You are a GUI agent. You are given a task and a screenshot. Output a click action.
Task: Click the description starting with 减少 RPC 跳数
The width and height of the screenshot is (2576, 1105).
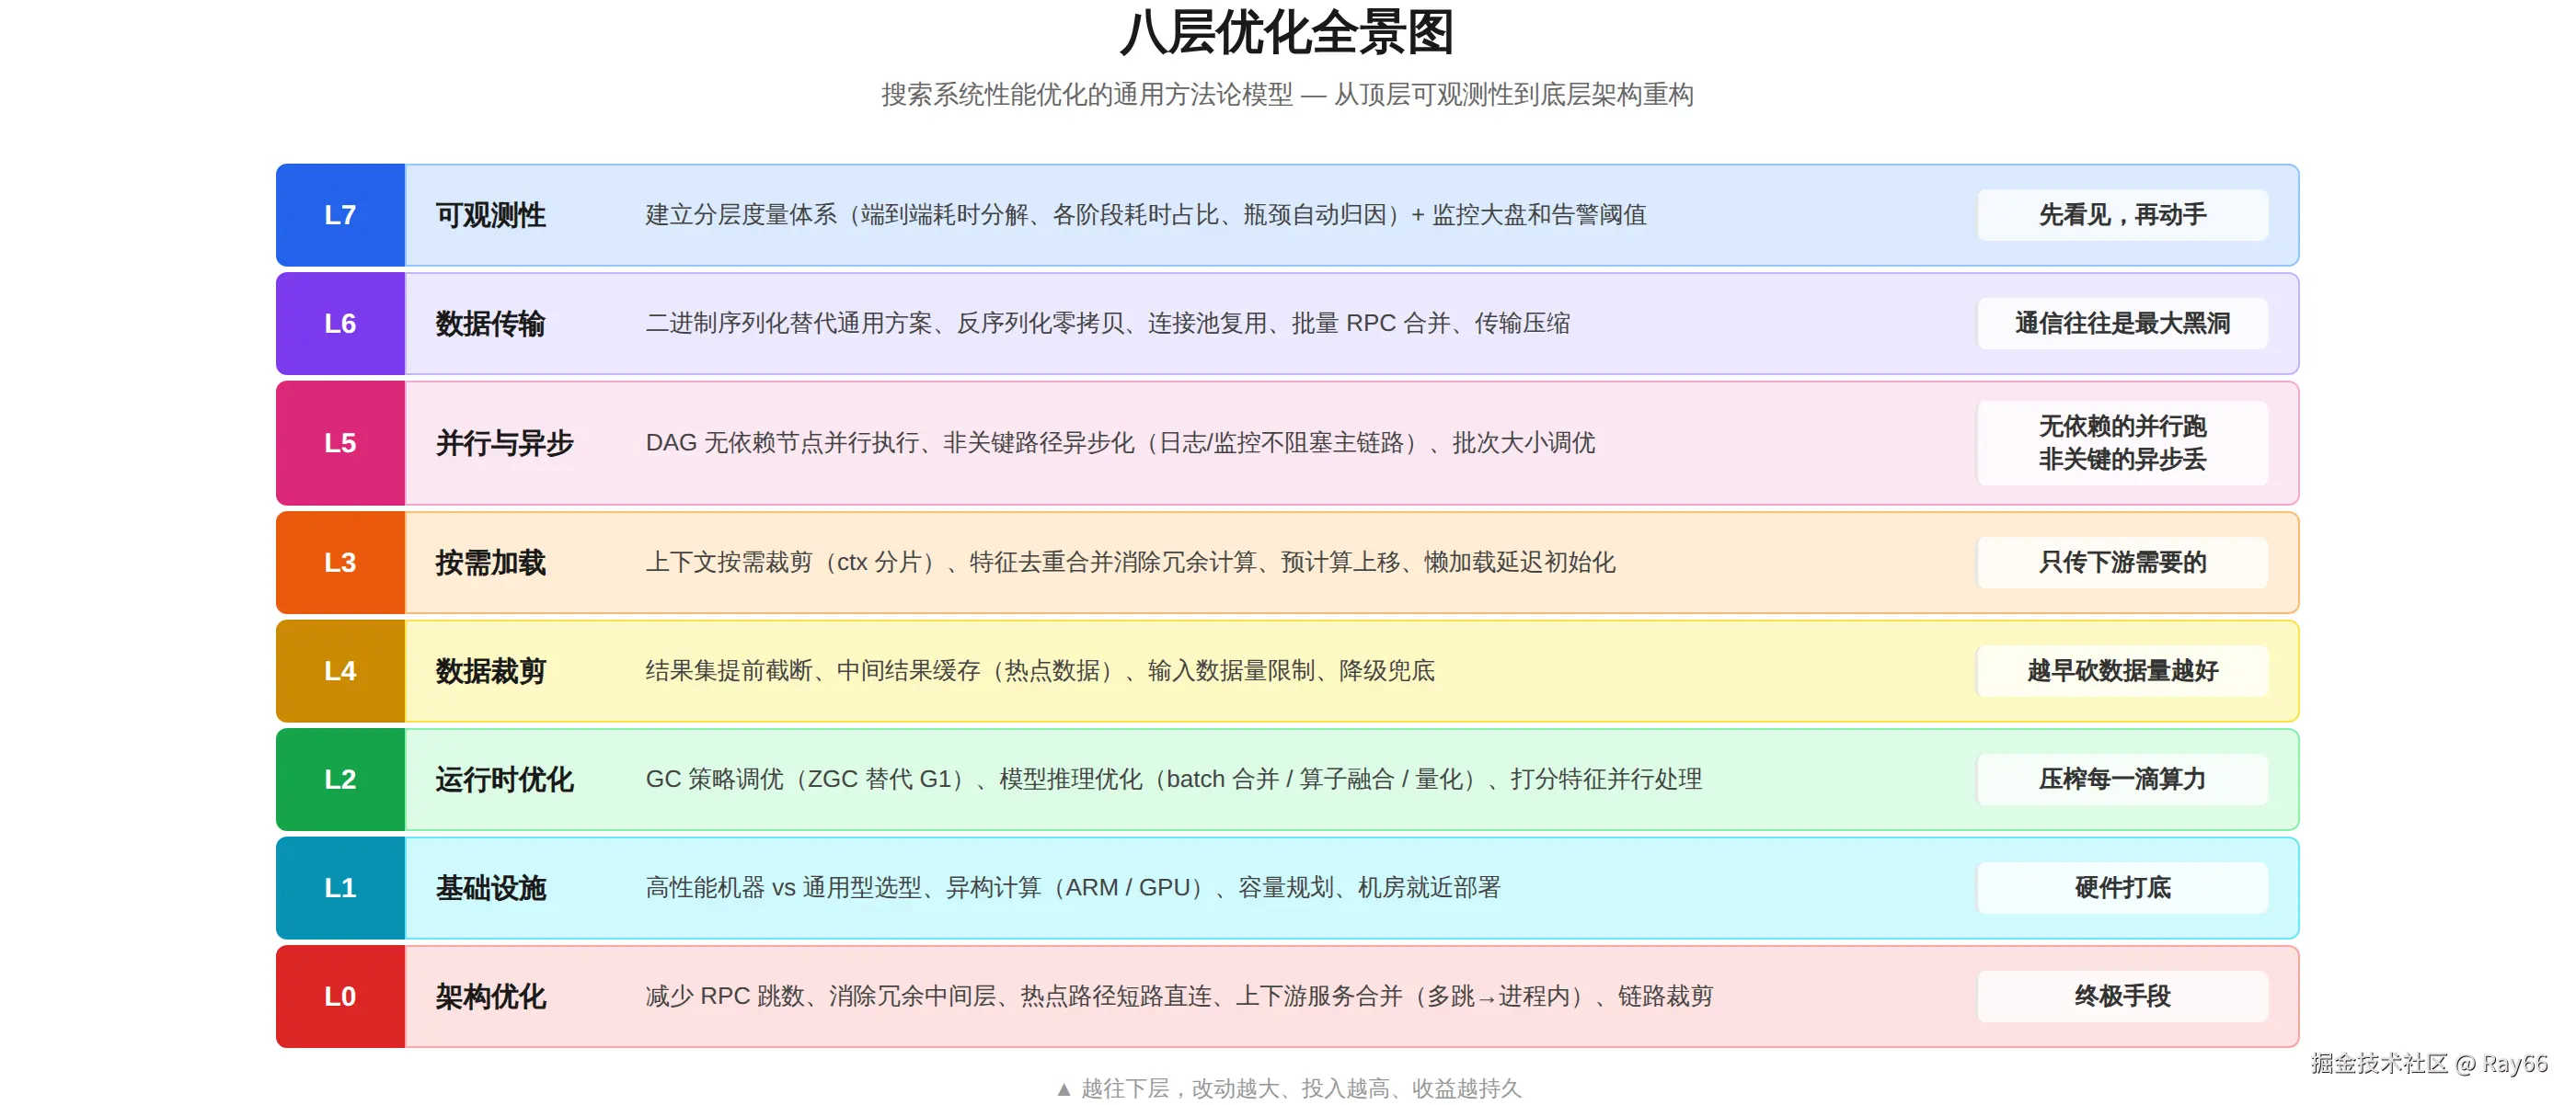[1179, 997]
